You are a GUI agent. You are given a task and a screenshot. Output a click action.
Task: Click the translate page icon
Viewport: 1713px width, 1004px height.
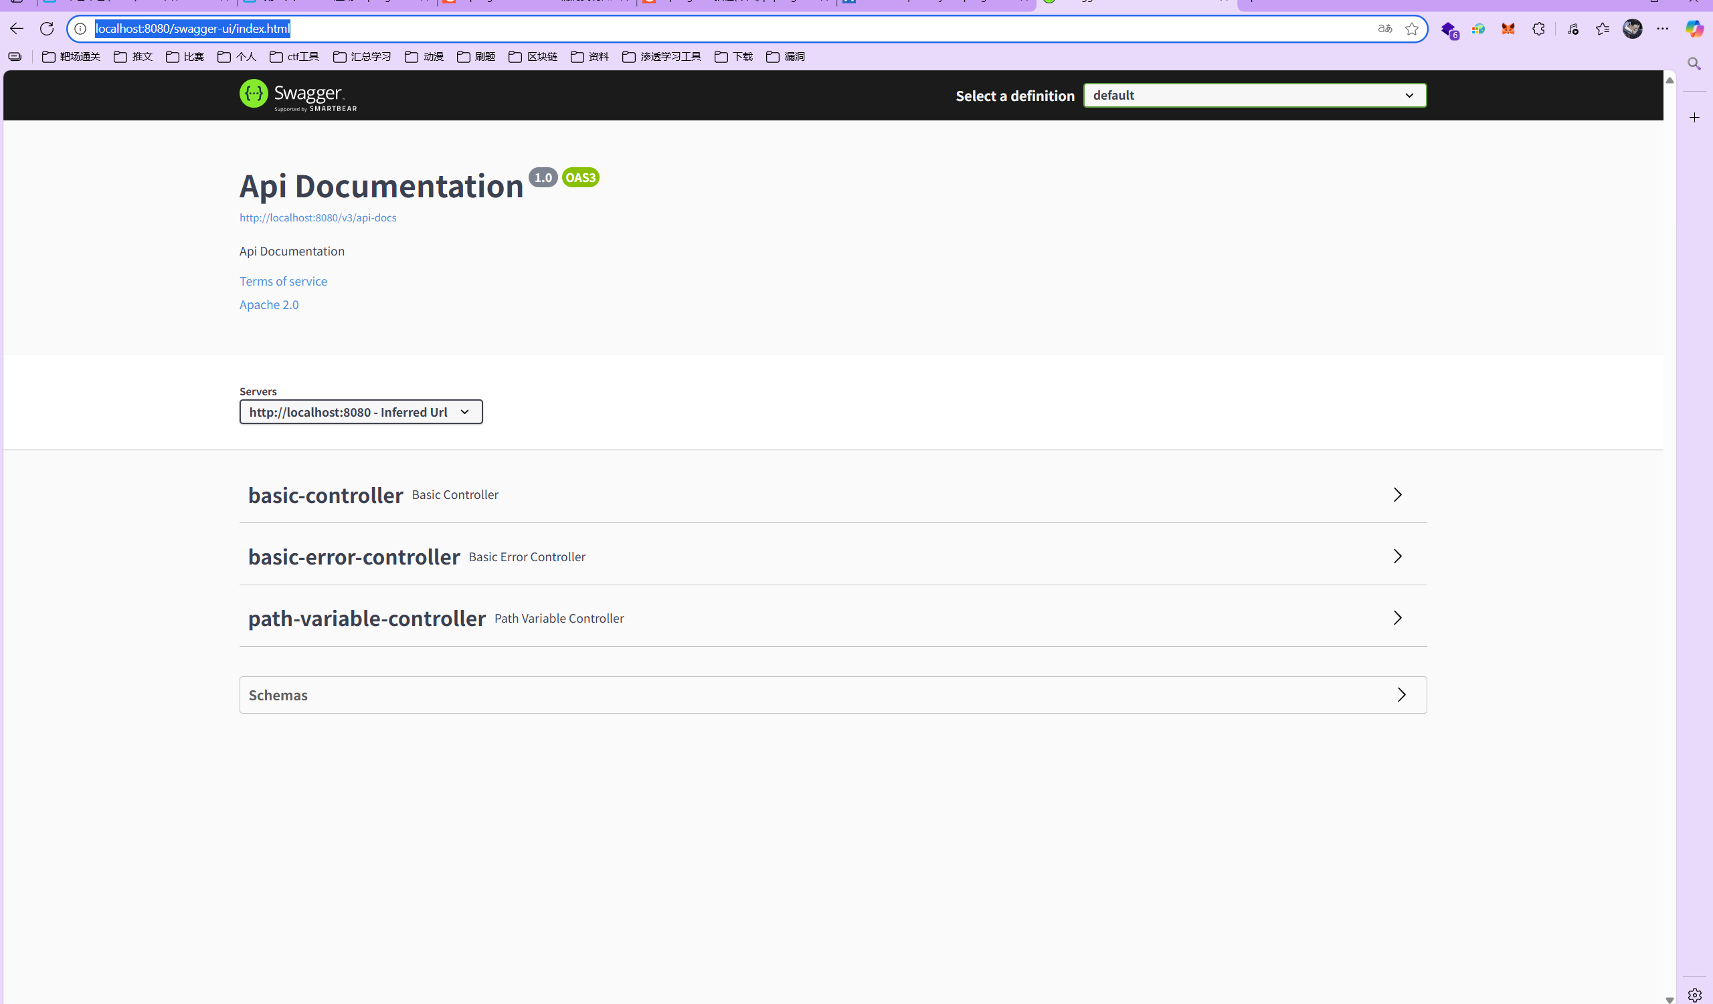tap(1384, 29)
